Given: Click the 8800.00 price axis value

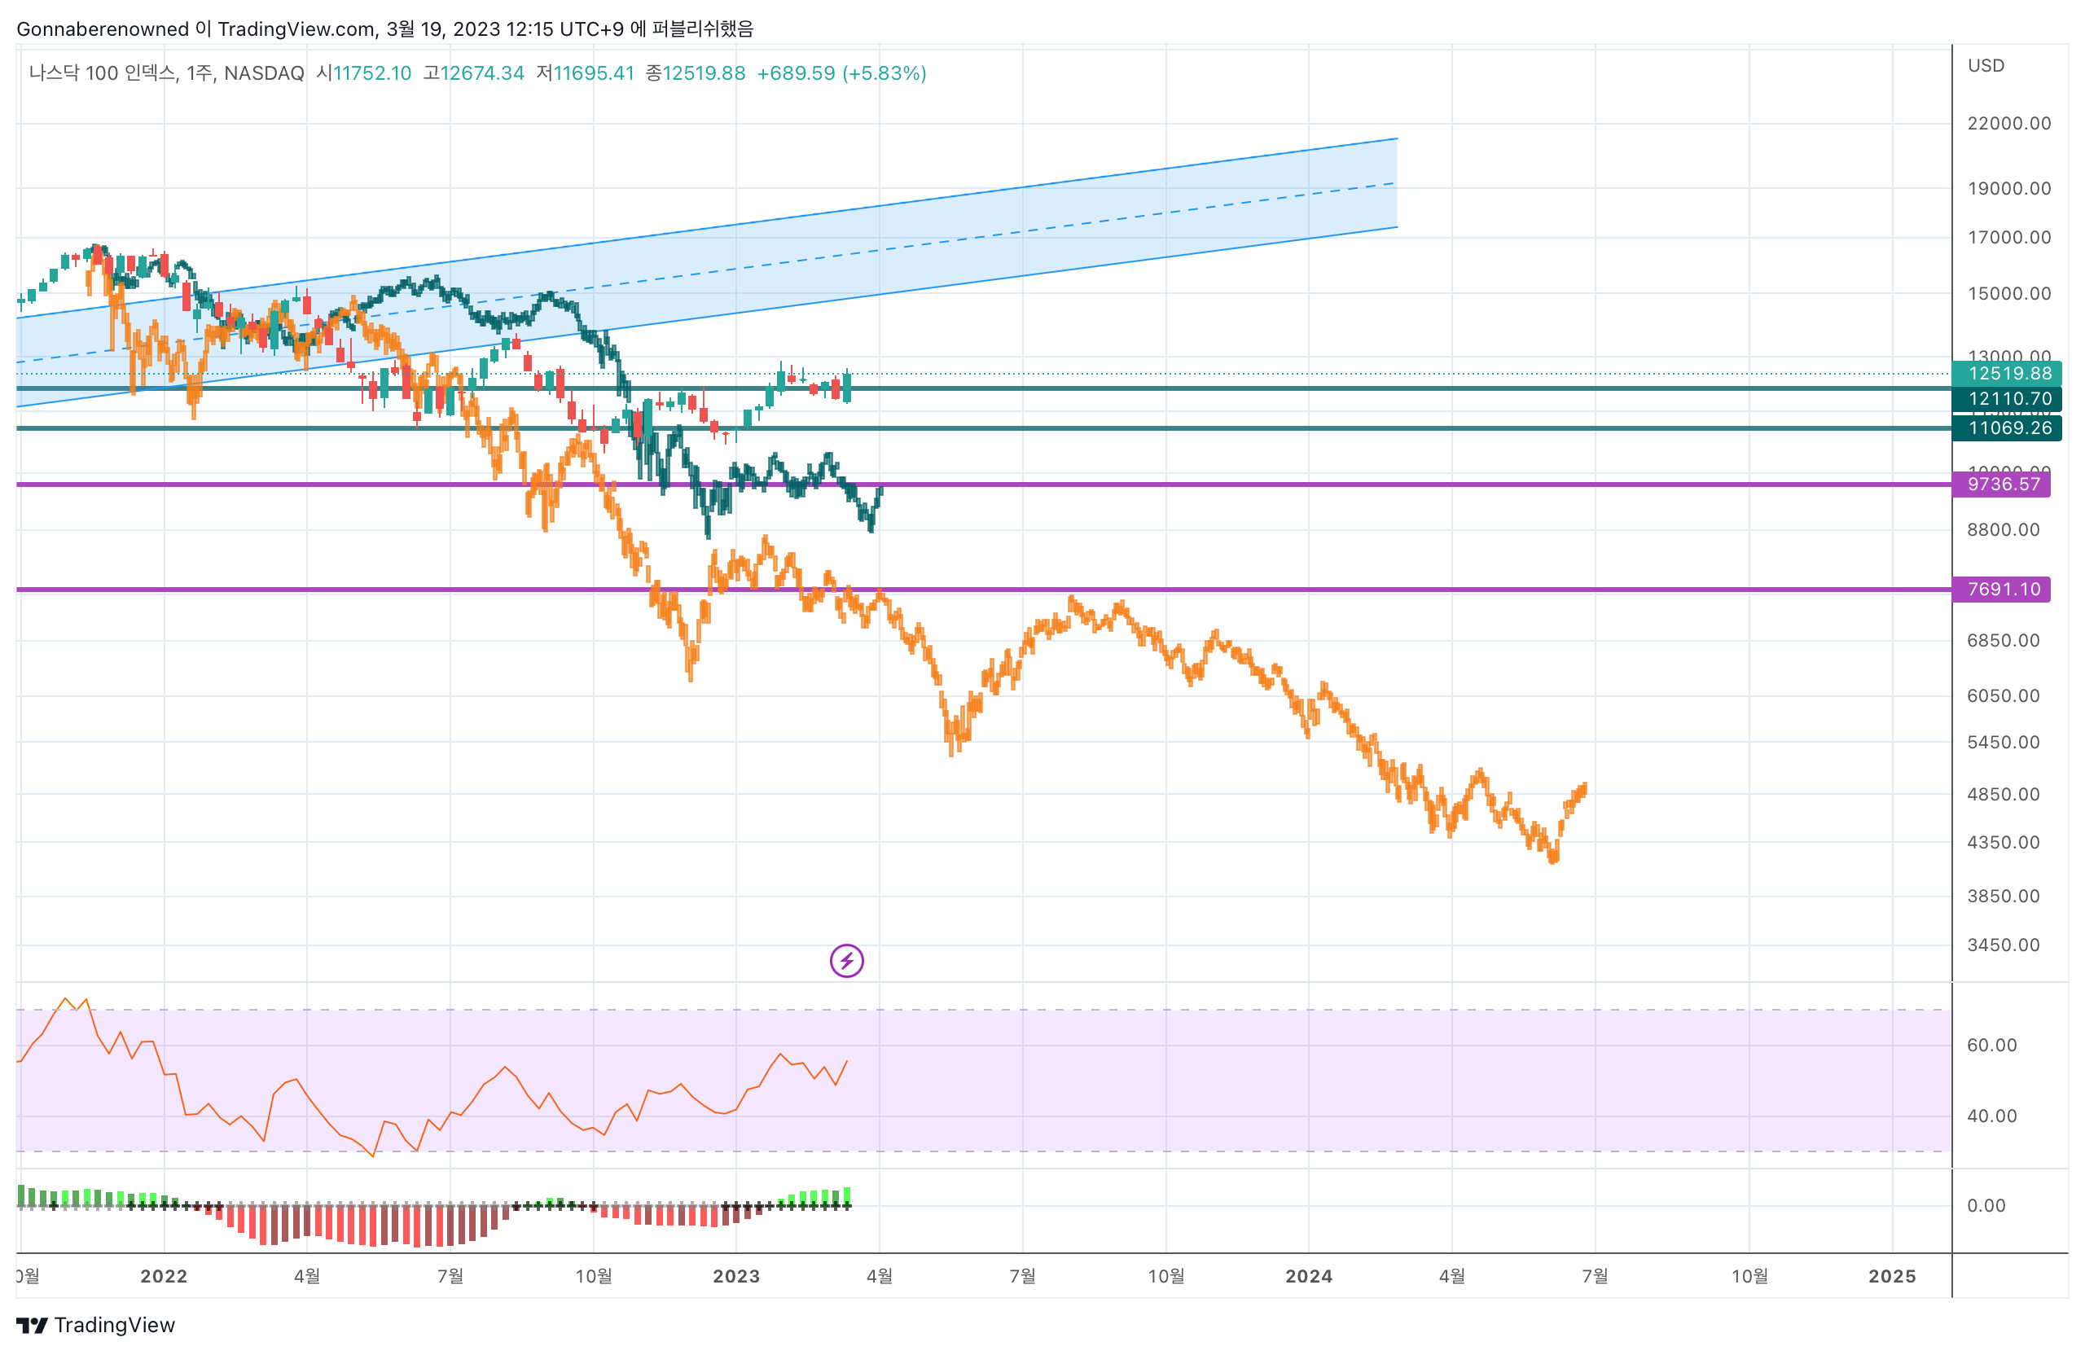Looking at the screenshot, I should click(2004, 530).
